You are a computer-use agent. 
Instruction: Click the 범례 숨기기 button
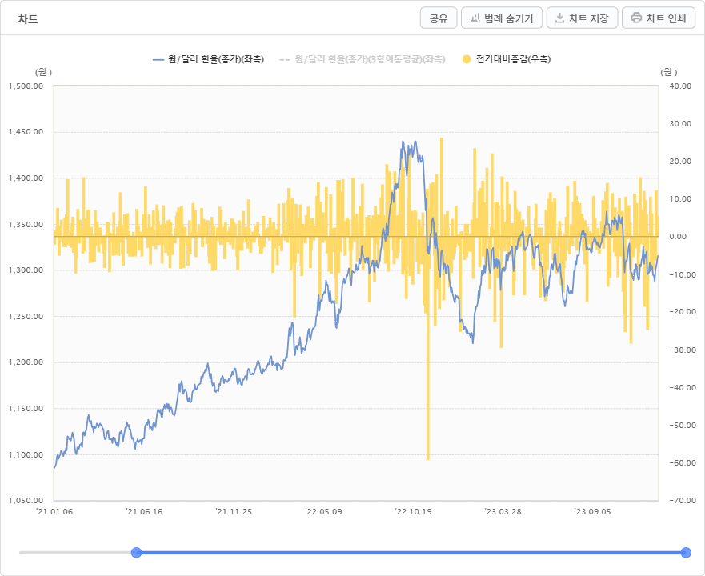501,18
